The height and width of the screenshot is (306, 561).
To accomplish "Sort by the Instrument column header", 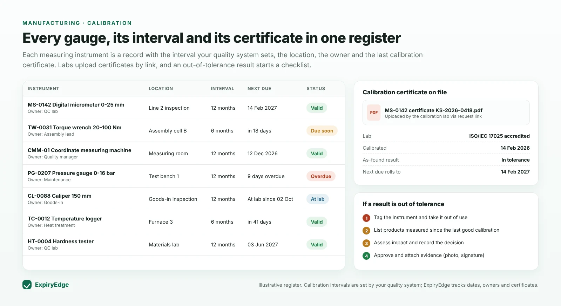I will 43,89.
